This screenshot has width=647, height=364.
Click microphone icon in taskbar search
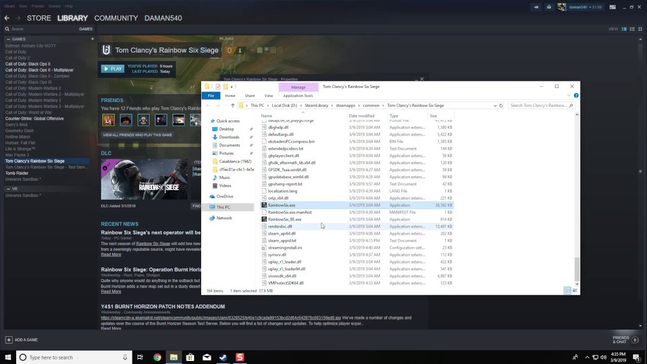pos(125,357)
